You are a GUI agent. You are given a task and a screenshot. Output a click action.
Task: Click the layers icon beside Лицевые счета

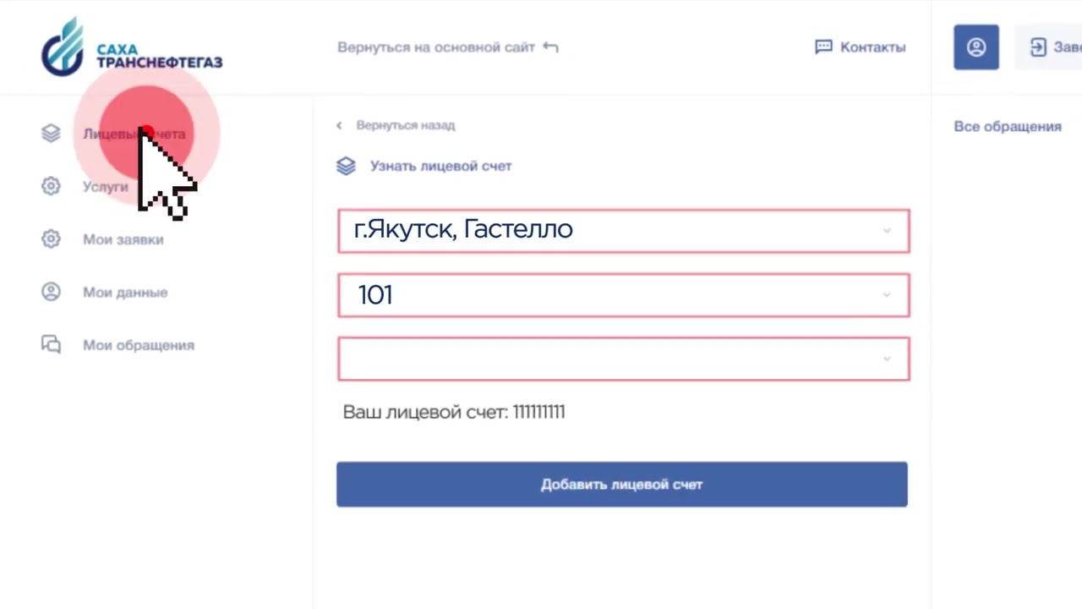pyautogui.click(x=51, y=134)
